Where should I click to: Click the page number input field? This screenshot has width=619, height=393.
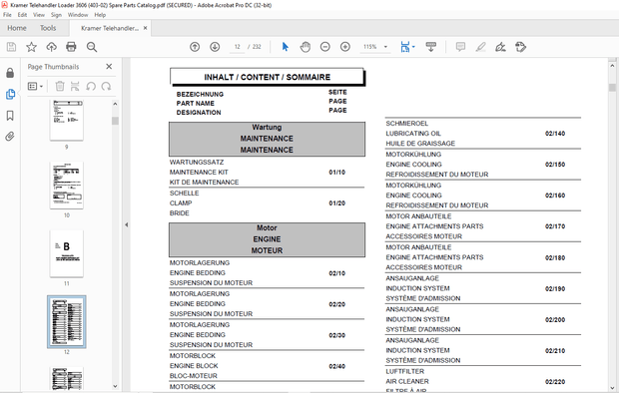coord(237,47)
